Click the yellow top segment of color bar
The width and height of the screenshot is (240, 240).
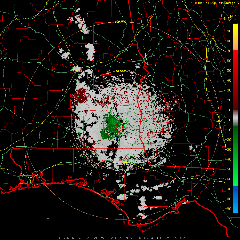(235, 37)
